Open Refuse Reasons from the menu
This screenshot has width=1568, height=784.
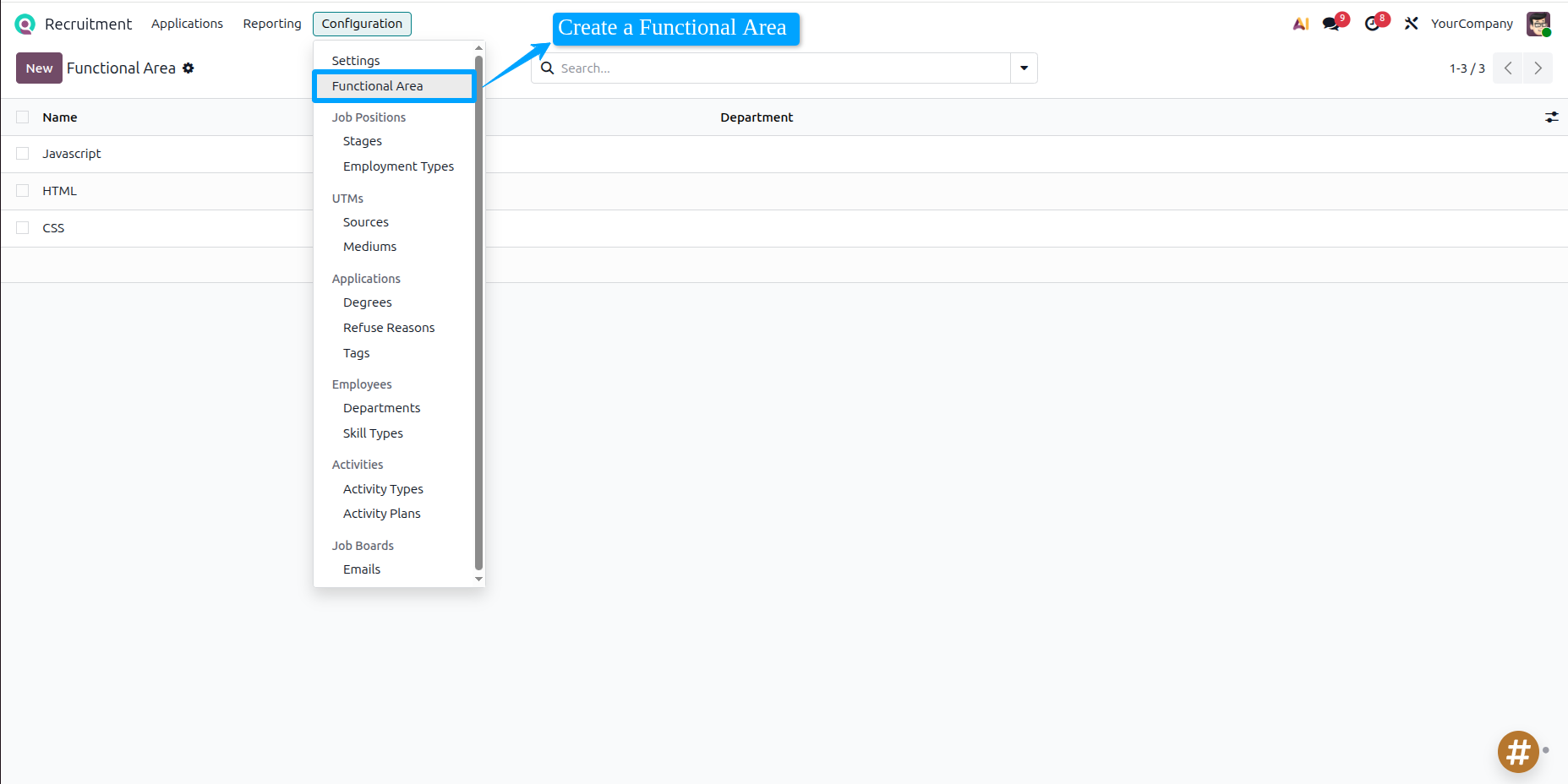point(388,328)
